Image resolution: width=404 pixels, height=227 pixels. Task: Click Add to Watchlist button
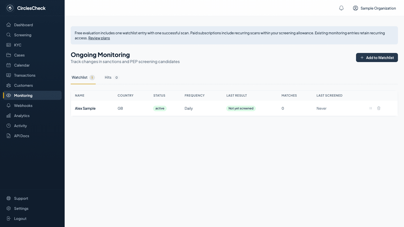point(377,58)
